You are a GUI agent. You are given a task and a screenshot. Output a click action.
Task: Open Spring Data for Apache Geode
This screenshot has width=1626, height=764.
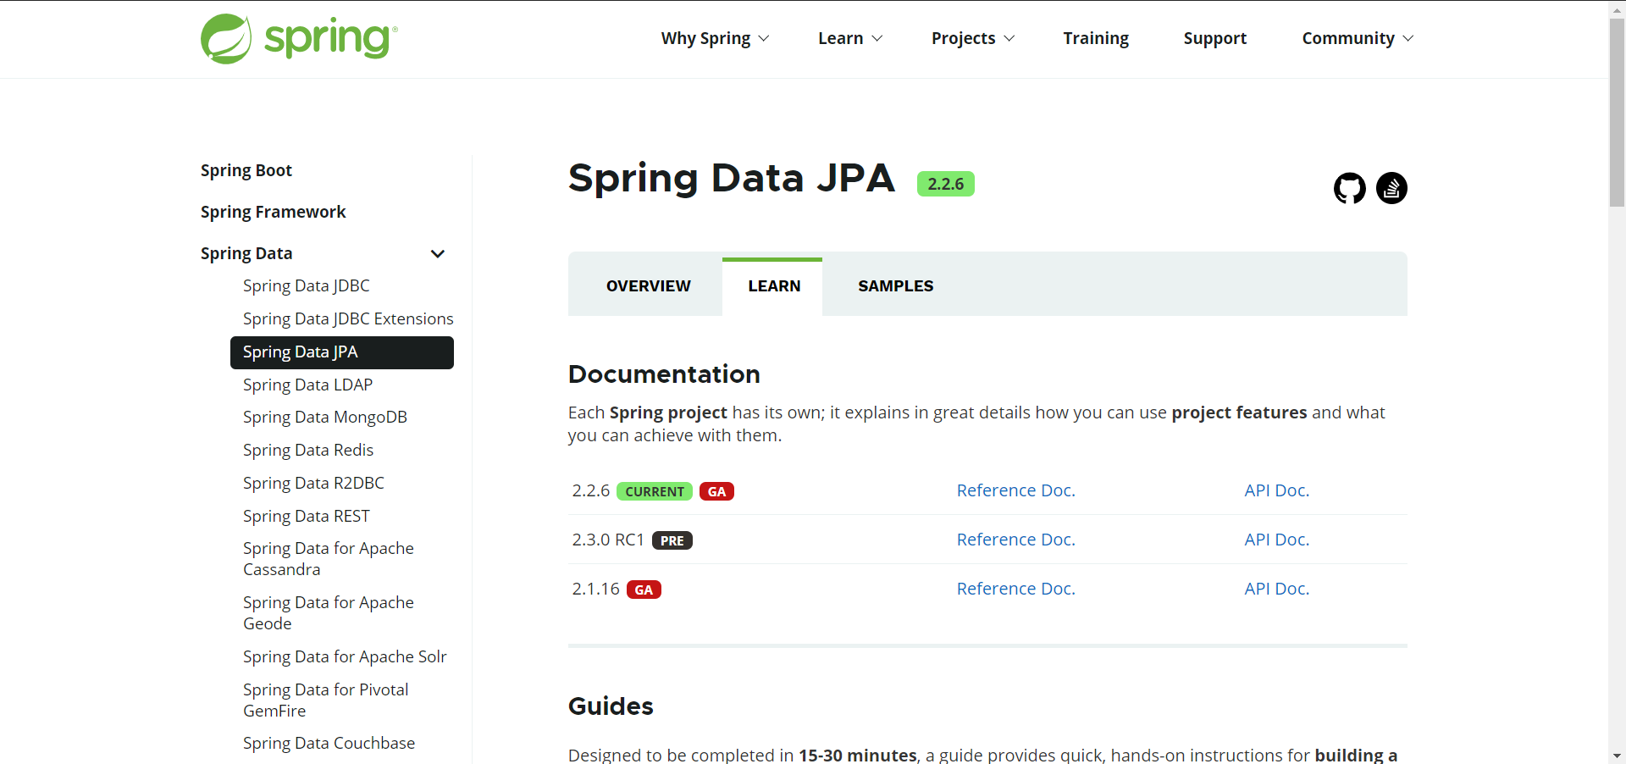point(329,613)
